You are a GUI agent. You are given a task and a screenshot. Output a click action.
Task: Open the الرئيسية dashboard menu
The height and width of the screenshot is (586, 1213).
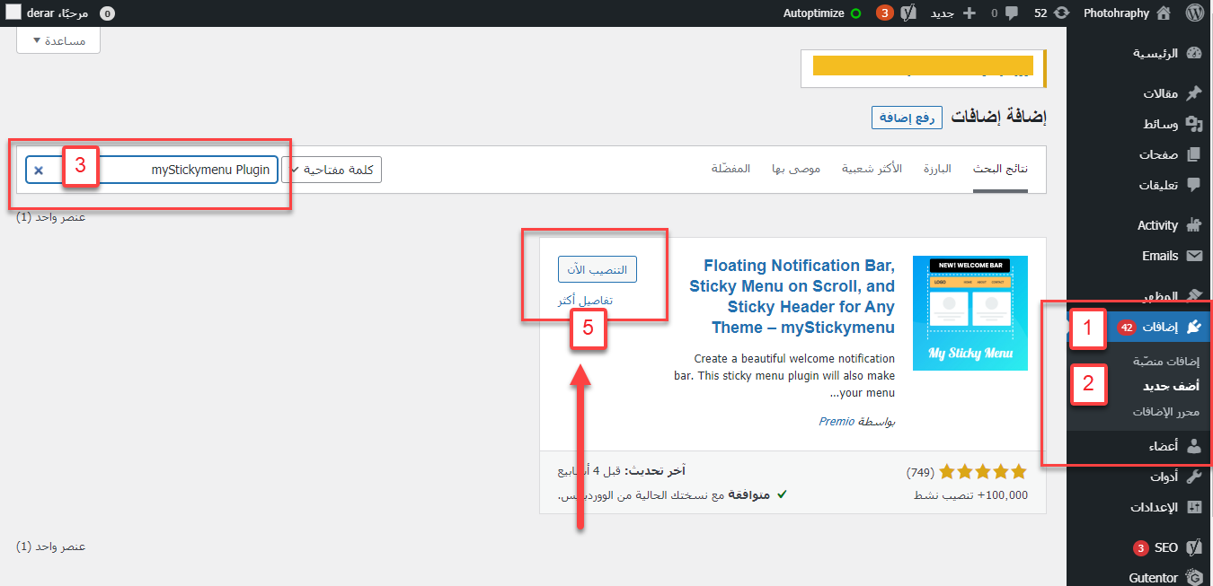1139,53
